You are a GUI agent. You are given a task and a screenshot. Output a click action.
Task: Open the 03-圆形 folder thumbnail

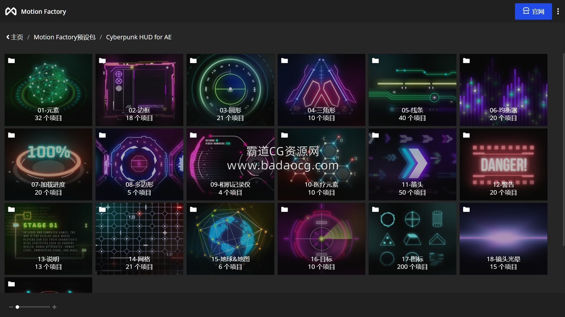[x=230, y=90]
